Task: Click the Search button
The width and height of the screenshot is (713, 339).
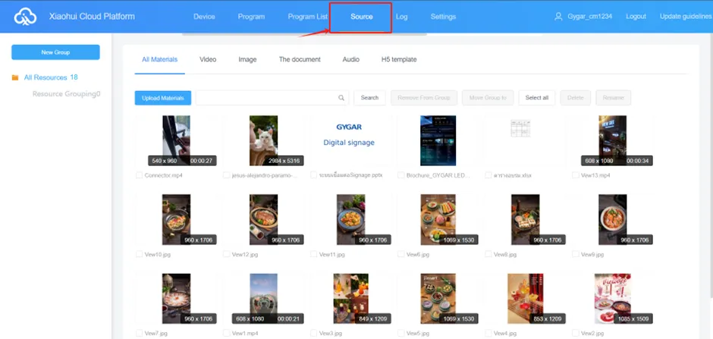Action: tap(369, 98)
